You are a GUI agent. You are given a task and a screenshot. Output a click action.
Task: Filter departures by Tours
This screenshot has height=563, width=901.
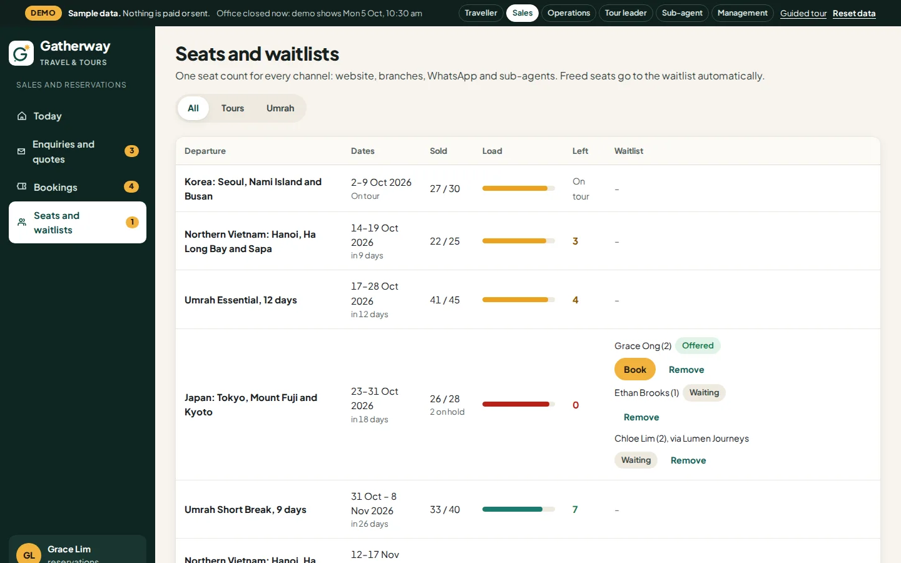(233, 108)
